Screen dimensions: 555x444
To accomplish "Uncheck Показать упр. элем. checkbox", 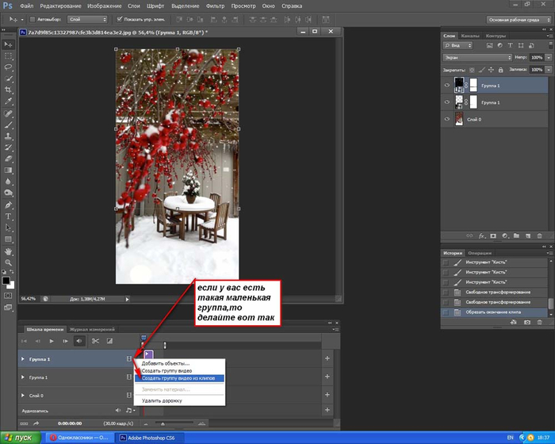I will (120, 19).
